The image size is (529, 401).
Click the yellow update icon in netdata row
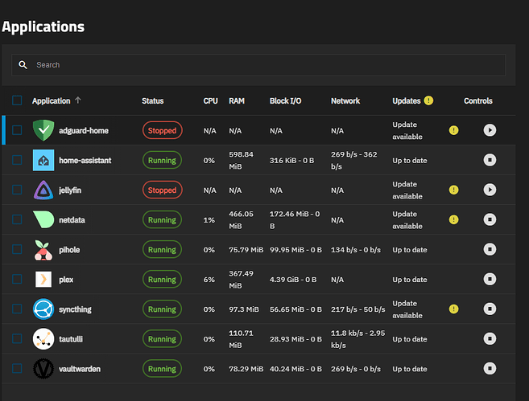[454, 219]
